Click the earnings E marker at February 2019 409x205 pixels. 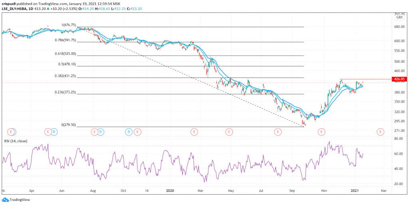11,132
